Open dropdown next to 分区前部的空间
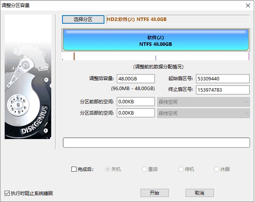The width and height of the screenshot is (255, 202). pyautogui.click(x=203, y=102)
